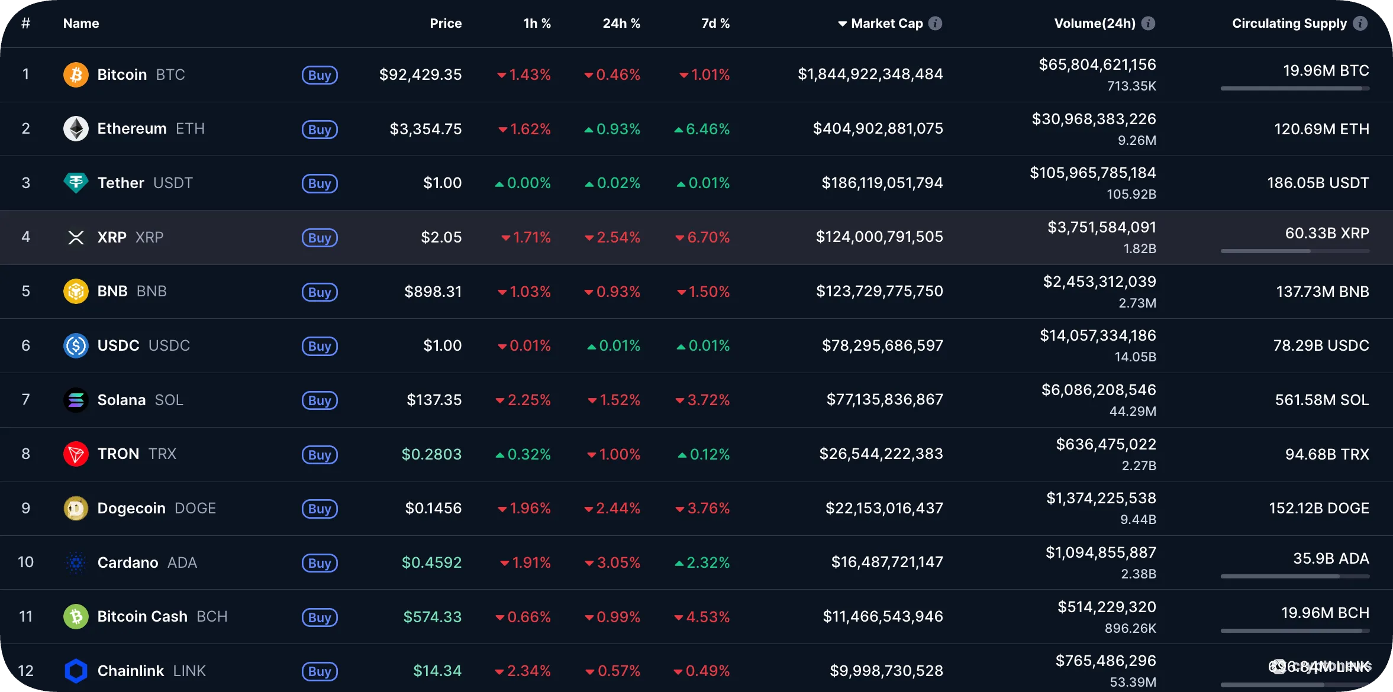
Task: Open the Ethereum name link
Action: (131, 128)
